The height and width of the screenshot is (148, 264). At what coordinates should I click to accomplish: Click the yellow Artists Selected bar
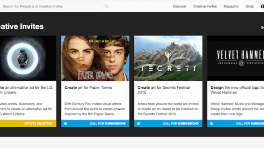(x=28, y=124)
